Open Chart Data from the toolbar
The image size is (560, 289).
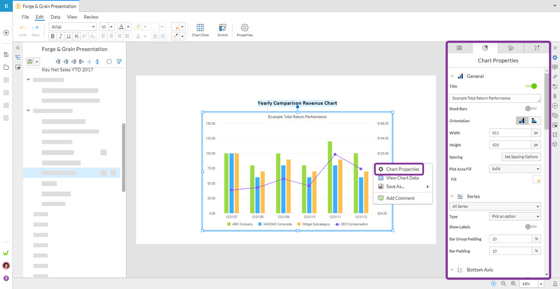pos(200,29)
